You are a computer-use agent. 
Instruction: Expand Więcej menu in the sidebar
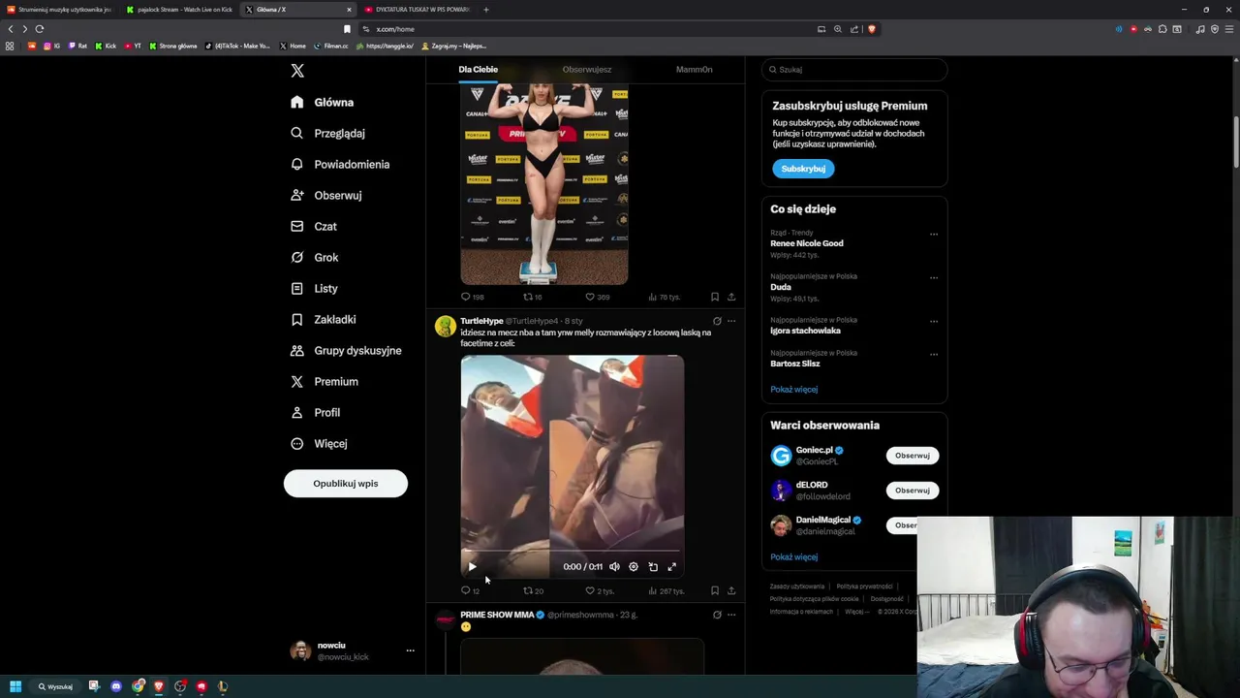click(319, 443)
